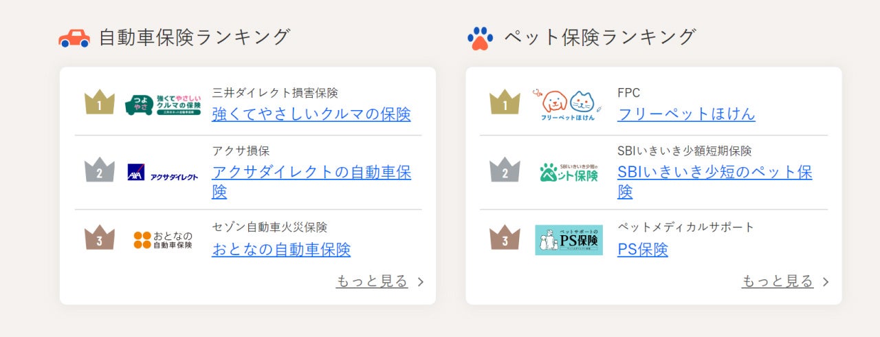Expand pet insurance ranking via もっと見る chevron
880x337 pixels.
click(x=826, y=282)
